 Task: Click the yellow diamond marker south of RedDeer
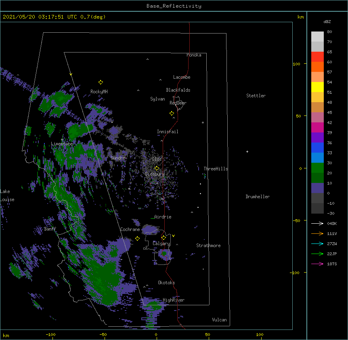pyautogui.click(x=172, y=113)
